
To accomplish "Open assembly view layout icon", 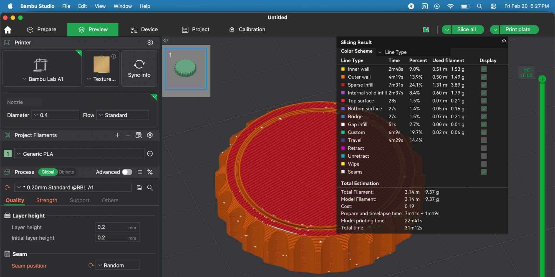I will pos(426,30).
